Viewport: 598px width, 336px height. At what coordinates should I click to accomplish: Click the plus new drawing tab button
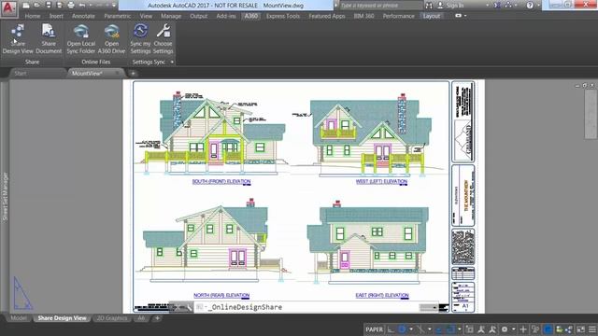click(133, 74)
